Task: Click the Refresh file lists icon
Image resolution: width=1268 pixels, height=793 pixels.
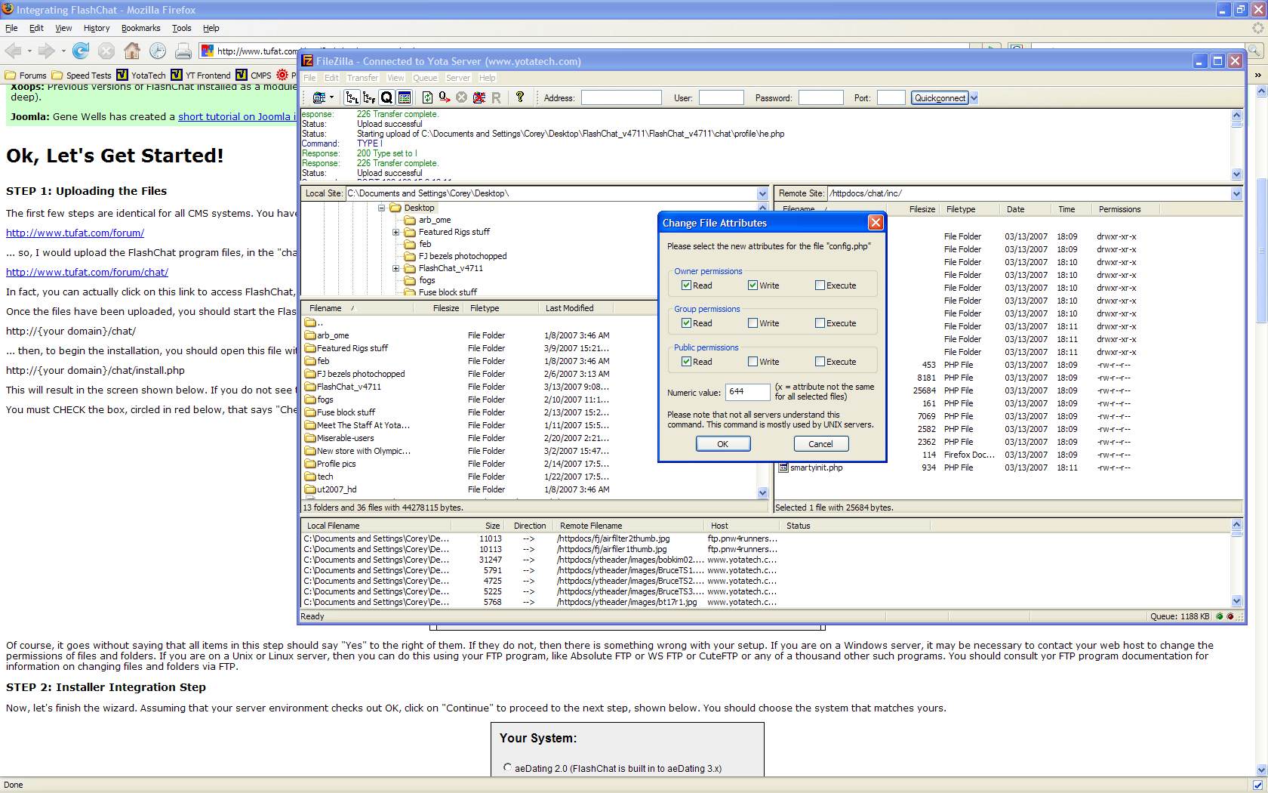Action: 427,97
